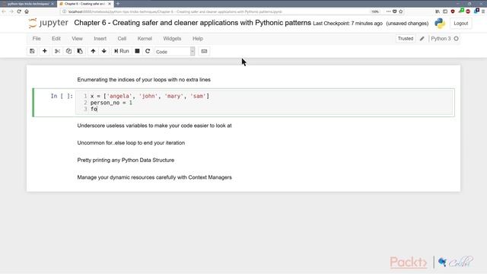Select the 'Pretty printing any Python' markdown cell
This screenshot has width=487, height=274.
click(x=126, y=160)
